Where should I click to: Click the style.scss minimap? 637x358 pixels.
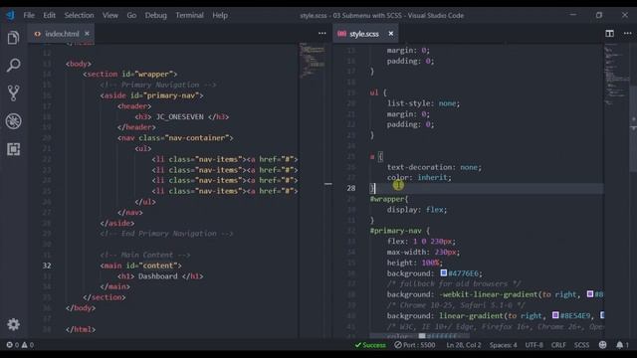(617, 73)
